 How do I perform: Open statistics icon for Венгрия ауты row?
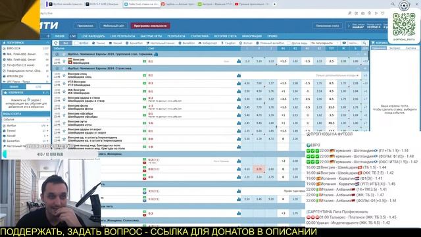pyautogui.click(x=239, y=123)
